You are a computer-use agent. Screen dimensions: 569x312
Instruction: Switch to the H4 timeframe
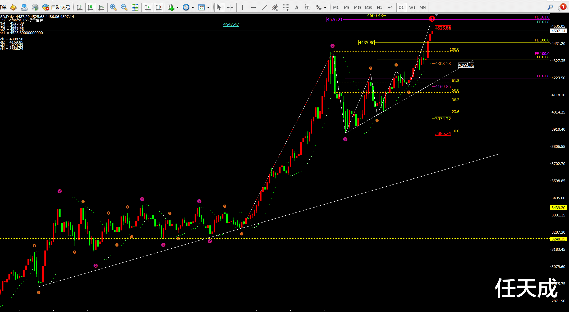pos(390,7)
